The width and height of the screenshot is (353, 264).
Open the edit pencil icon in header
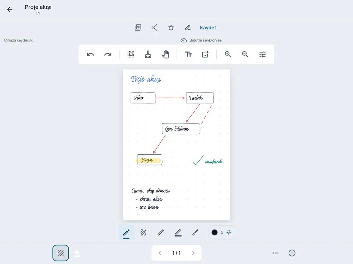coord(188,27)
